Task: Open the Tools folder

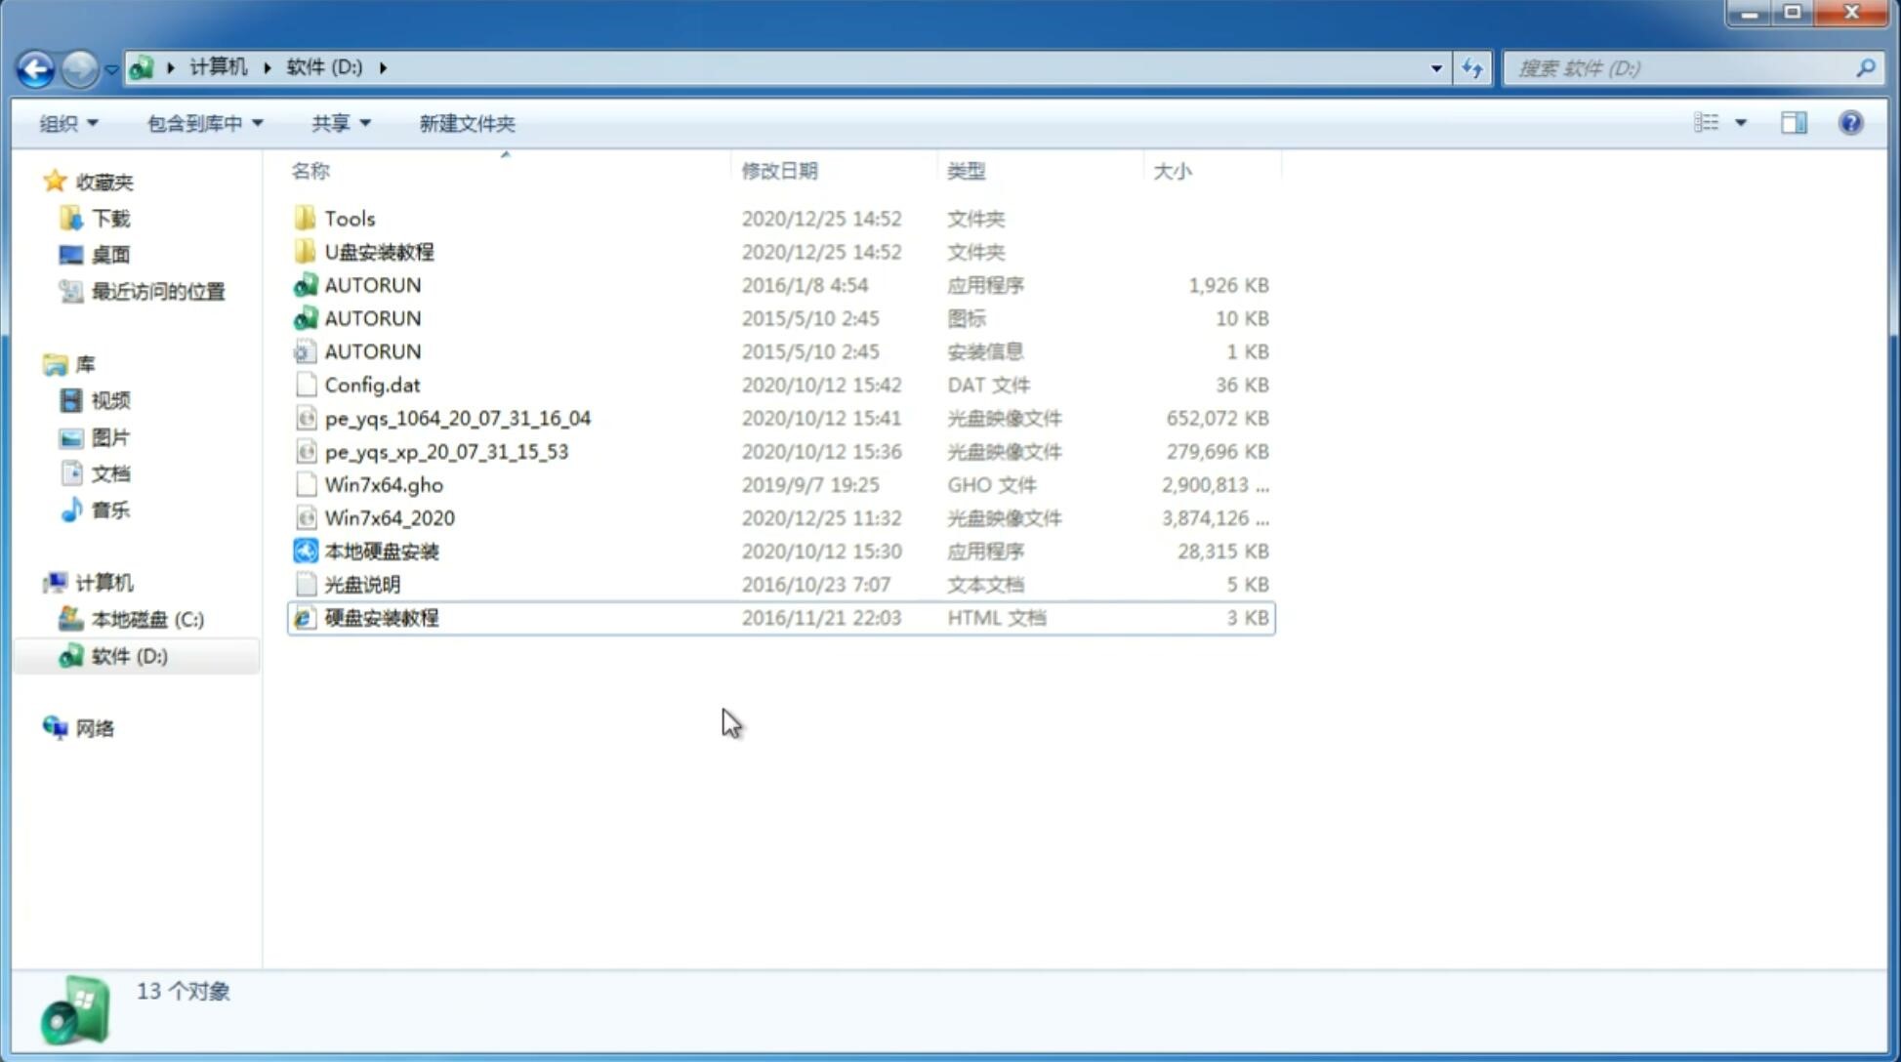Action: 349,218
